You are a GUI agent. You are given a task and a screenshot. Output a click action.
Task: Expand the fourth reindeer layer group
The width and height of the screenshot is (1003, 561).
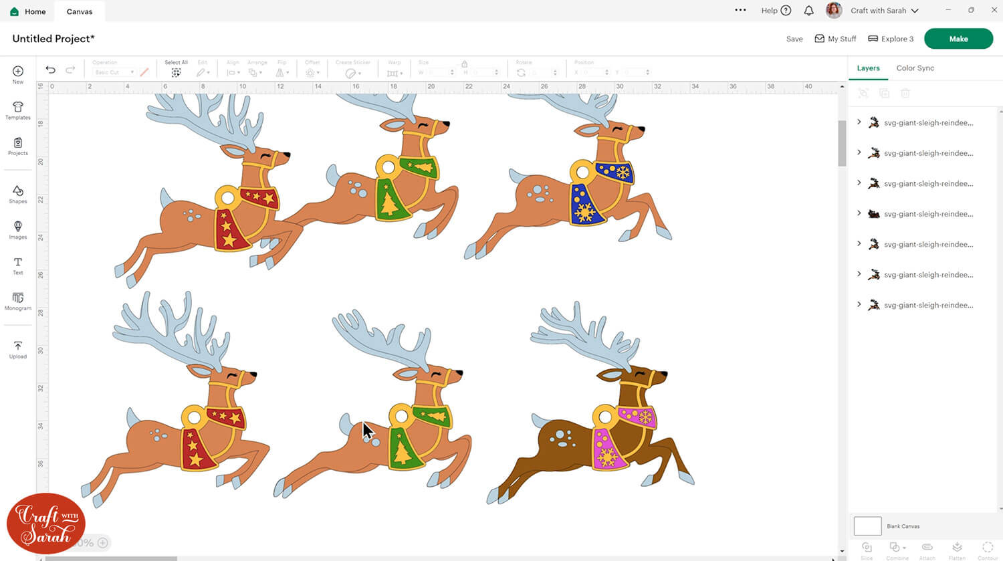tap(859, 213)
